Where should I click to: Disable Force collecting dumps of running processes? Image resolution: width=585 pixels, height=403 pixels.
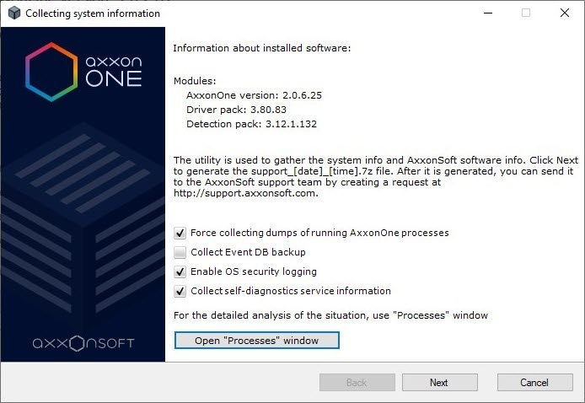click(180, 233)
